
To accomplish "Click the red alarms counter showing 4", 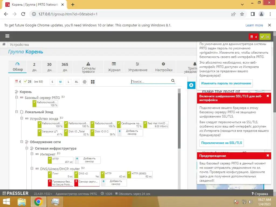I will [253, 37].
